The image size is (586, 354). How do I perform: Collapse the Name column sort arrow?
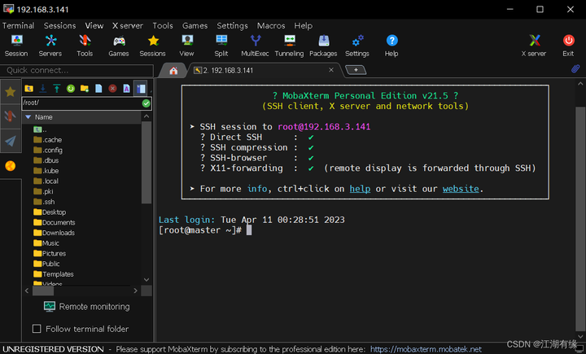click(x=28, y=117)
